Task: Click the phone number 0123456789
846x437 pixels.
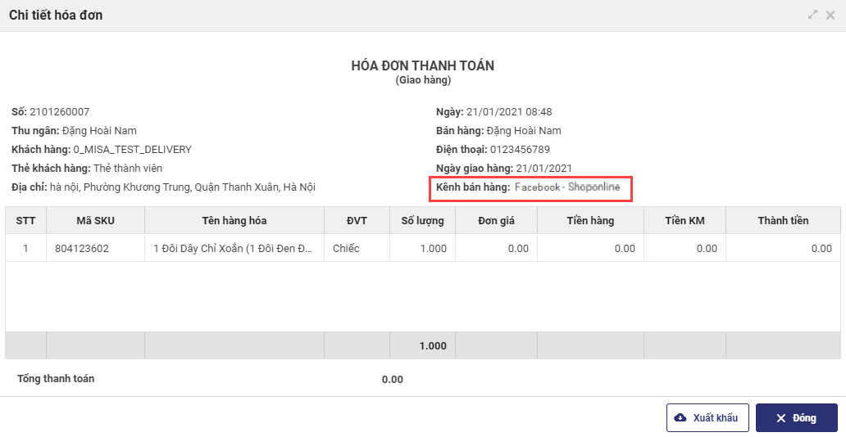Action: (x=520, y=150)
